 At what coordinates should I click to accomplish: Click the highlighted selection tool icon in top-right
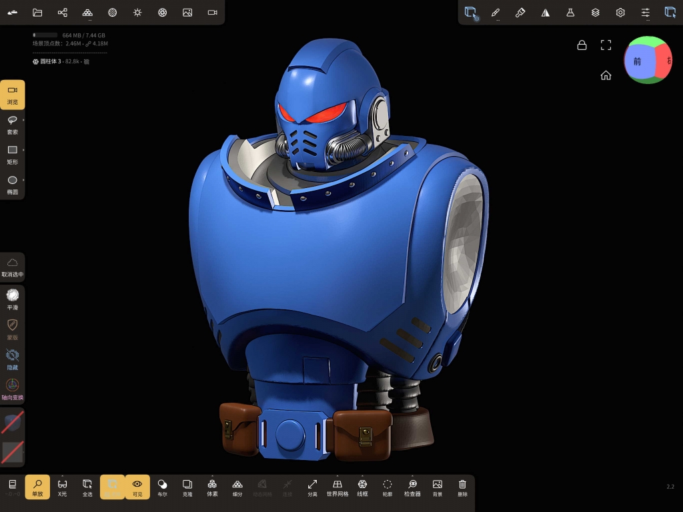click(472, 13)
